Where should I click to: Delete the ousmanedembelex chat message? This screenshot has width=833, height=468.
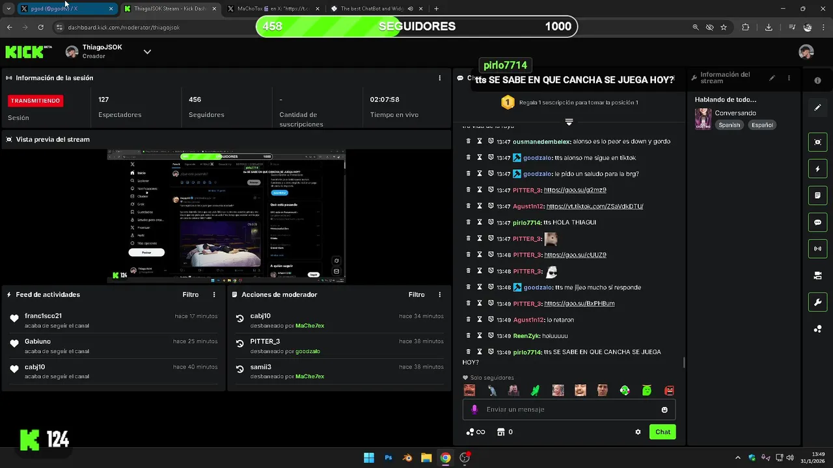[469, 141]
